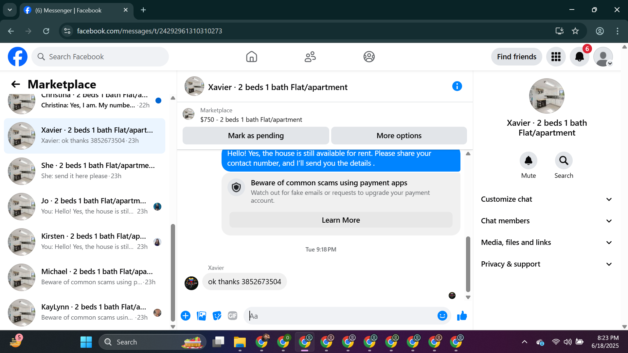Select the Messenger | Facebook browser tab
This screenshot has width=628, height=353.
click(76, 10)
